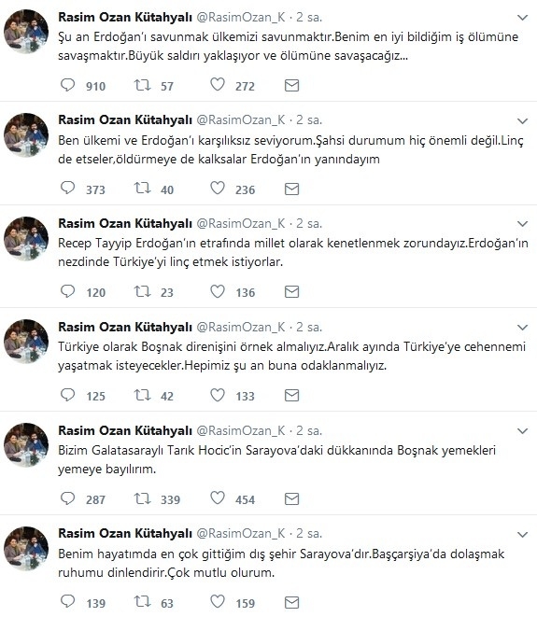Reply to the tweet with 910 replies
The image size is (537, 617).
(67, 85)
